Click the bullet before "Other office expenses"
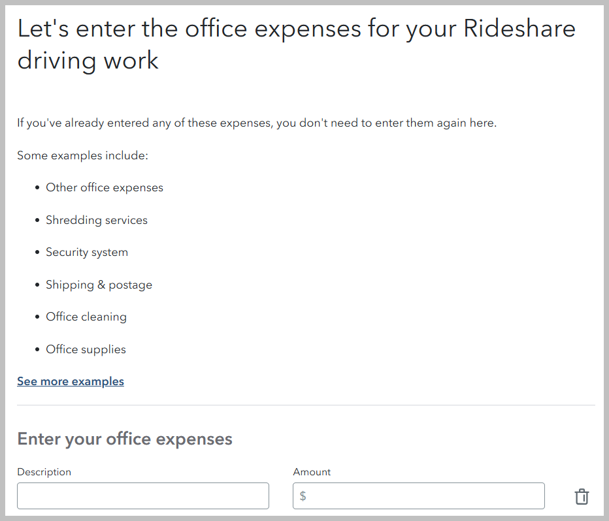609x521 pixels. (38, 189)
